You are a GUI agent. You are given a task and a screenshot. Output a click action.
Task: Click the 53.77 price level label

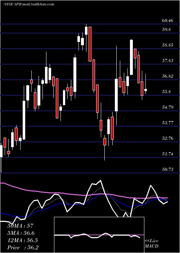click(x=168, y=123)
